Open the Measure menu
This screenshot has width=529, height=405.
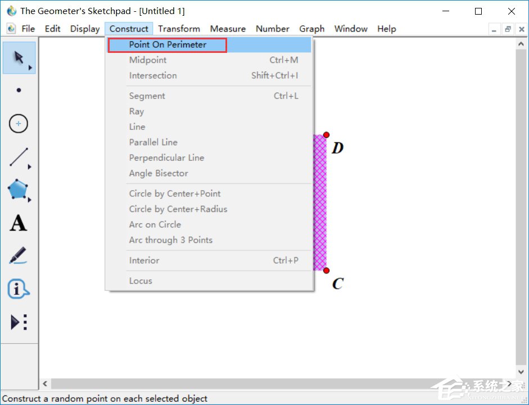[228, 29]
